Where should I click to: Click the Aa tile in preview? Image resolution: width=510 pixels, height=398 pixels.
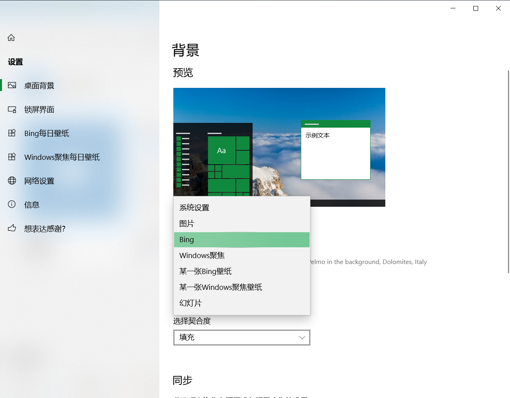pyautogui.click(x=222, y=150)
